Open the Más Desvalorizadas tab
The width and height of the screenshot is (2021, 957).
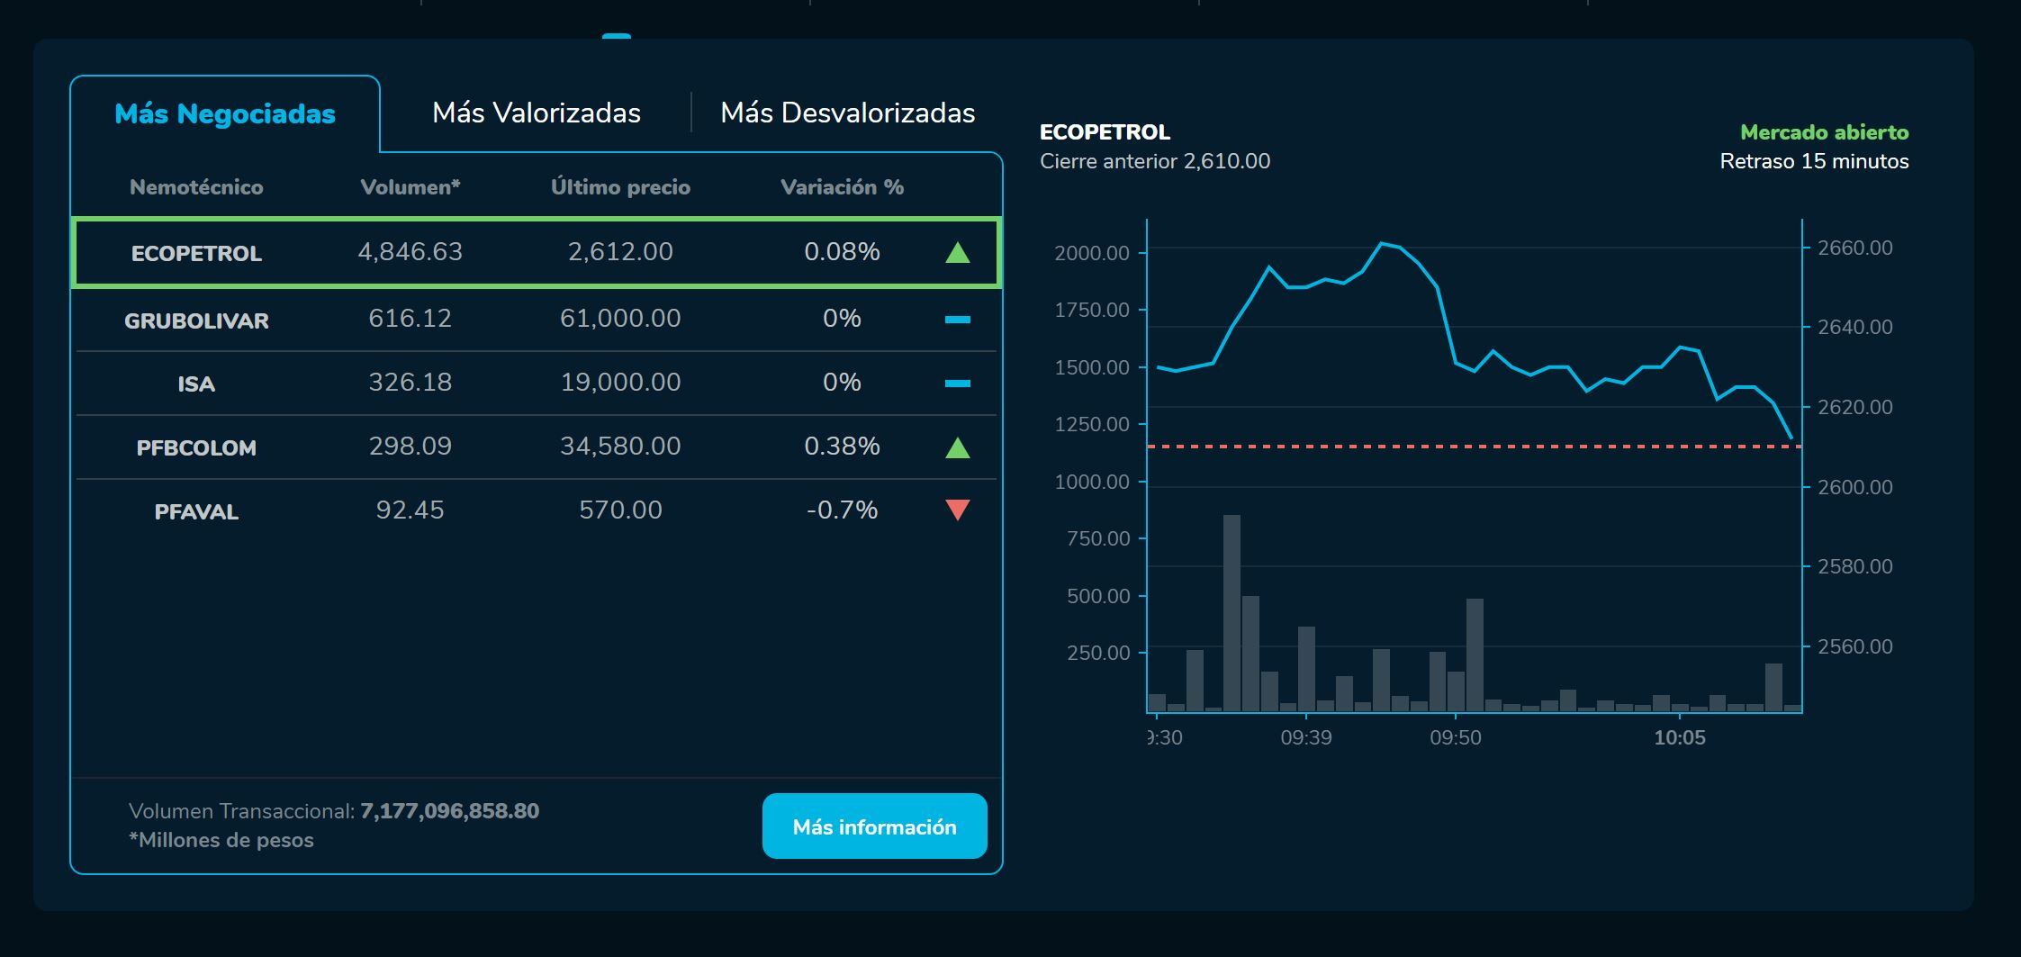(x=847, y=113)
